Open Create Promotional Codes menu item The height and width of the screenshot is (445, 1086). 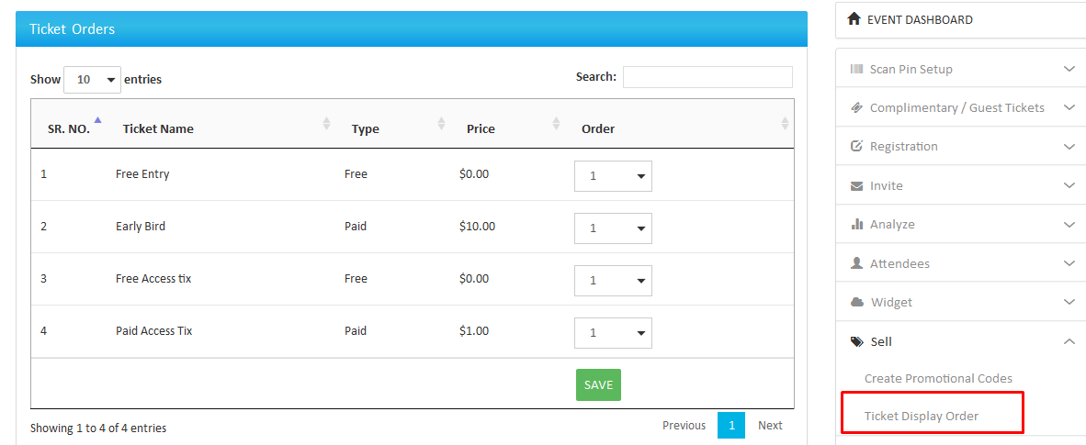coord(938,378)
